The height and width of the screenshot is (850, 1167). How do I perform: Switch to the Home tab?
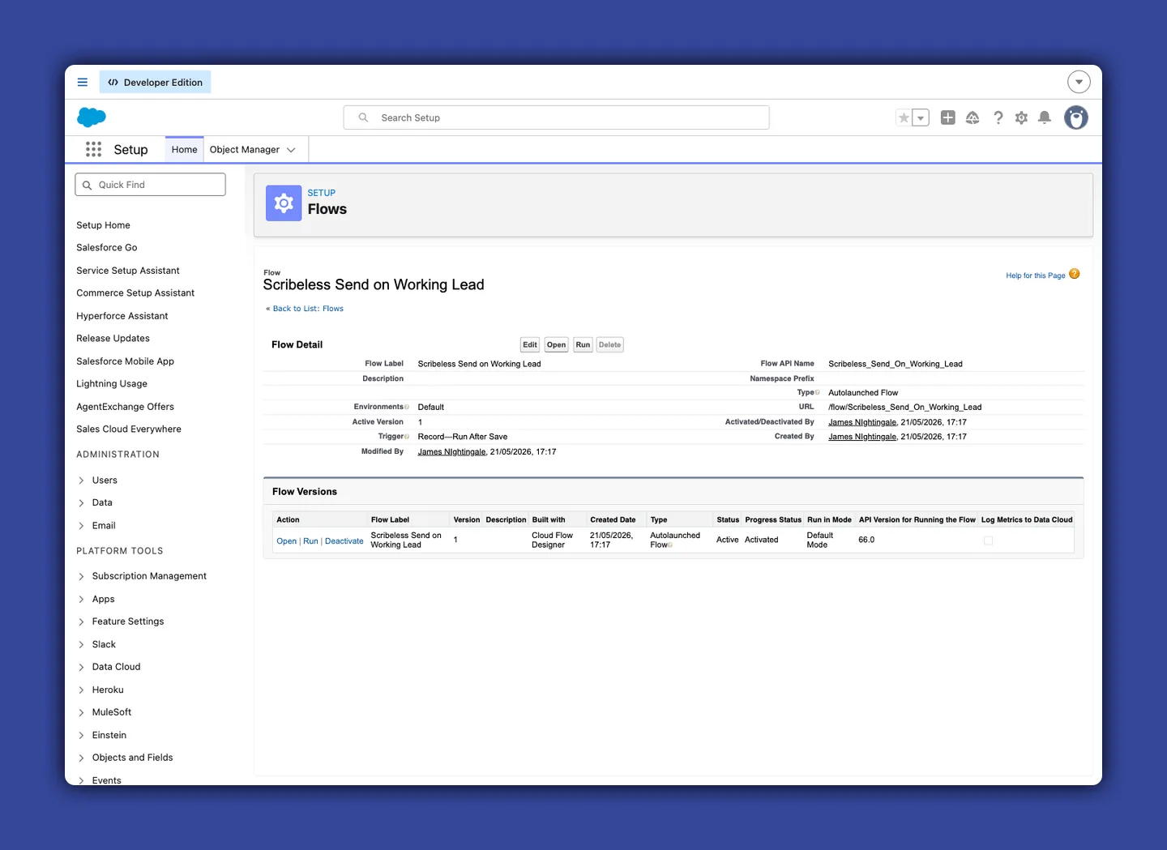[184, 149]
